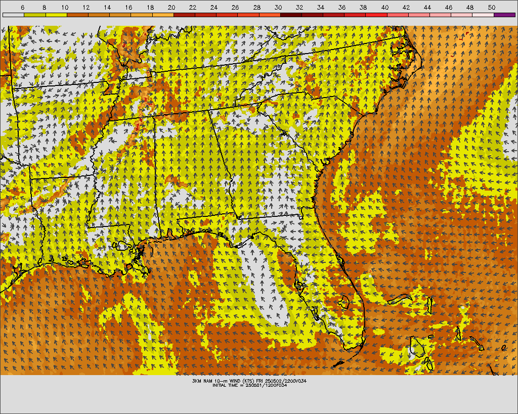Image resolution: width=518 pixels, height=414 pixels.
Task: Click the 12–14 knots orange swatch
Action: coord(99,15)
